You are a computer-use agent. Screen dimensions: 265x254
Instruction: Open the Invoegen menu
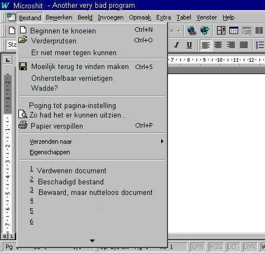[110, 17]
